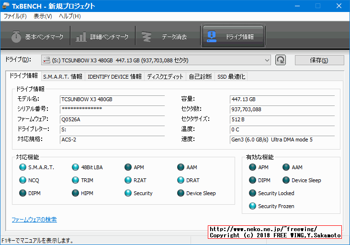350x245 pixels.
Task: Click the TxBENCH application icon in title bar
Action: [x=6, y=6]
